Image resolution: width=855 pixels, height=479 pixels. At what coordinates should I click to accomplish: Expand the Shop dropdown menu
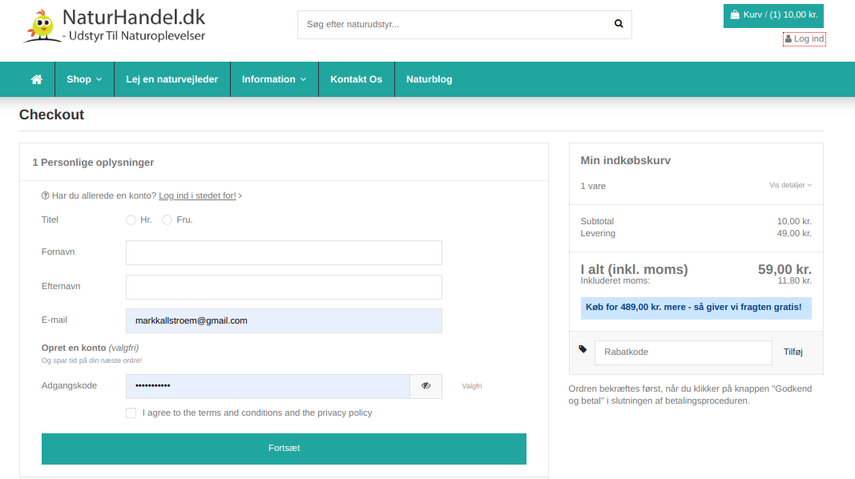tap(84, 79)
